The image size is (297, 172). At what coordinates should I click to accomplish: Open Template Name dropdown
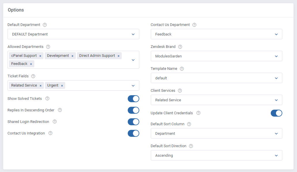click(217, 78)
